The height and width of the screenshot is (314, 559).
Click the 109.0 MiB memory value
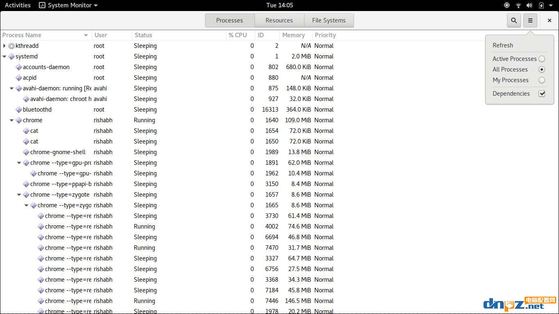(298, 120)
